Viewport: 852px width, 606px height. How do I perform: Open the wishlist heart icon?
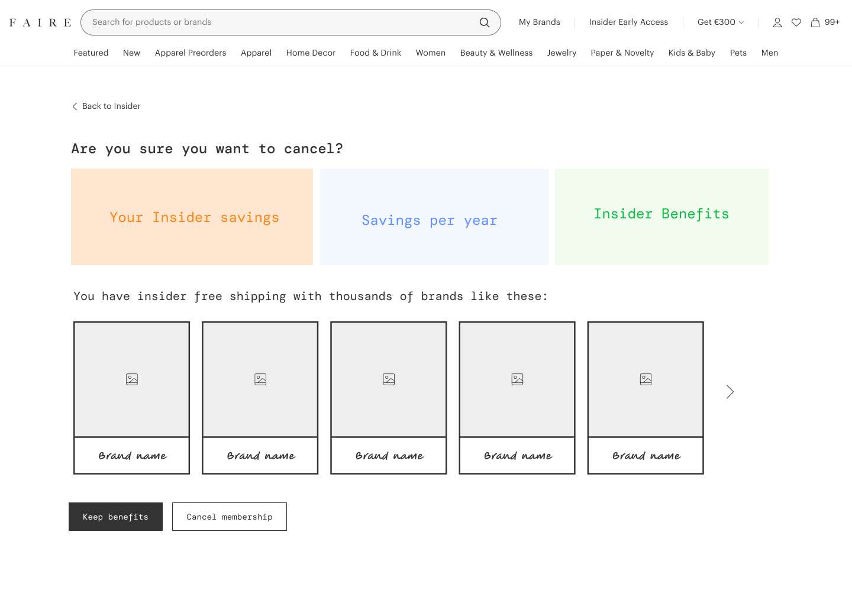point(796,22)
